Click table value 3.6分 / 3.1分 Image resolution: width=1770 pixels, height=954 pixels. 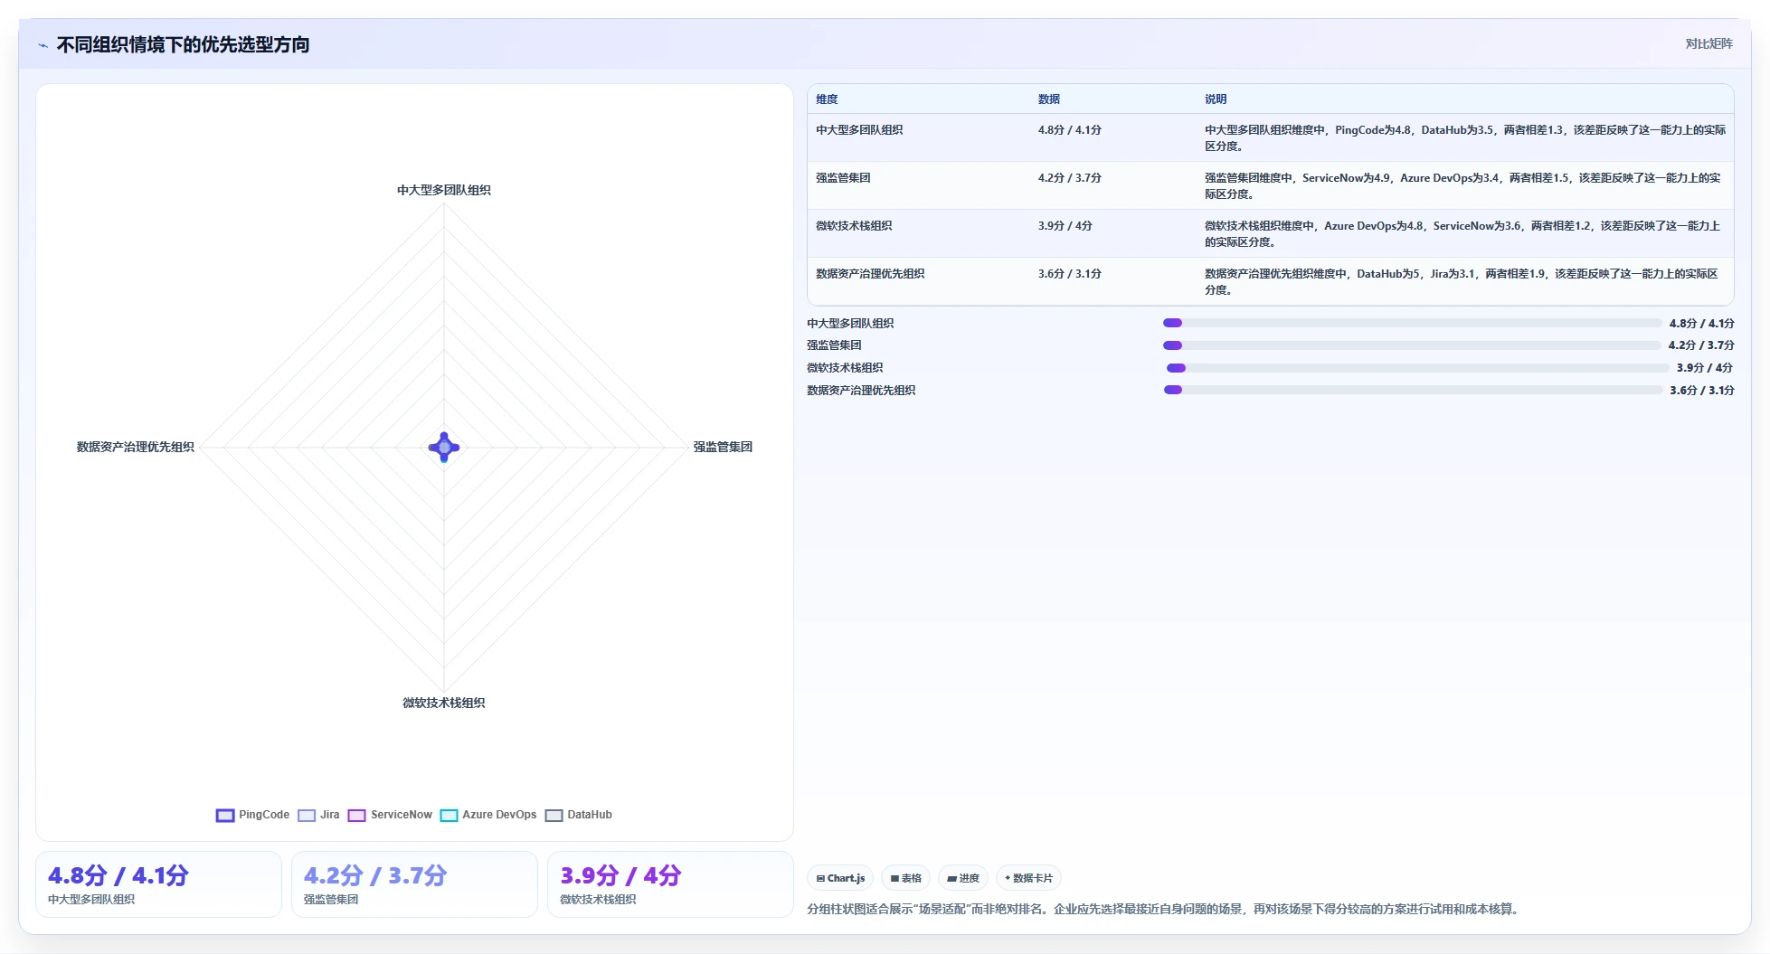click(x=1069, y=274)
